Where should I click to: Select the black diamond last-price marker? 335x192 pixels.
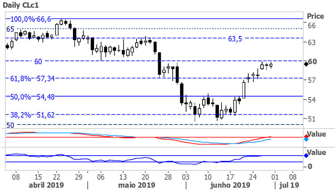306,64
